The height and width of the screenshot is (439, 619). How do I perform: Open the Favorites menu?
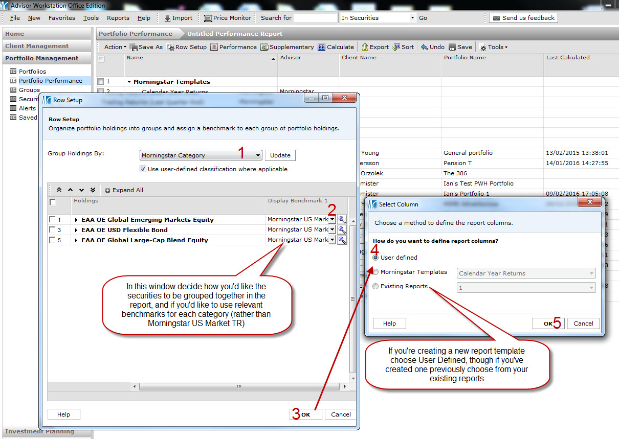pyautogui.click(x=61, y=18)
